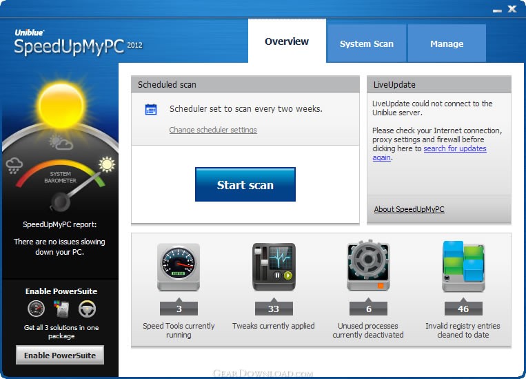
Task: Open the Manage tab
Action: click(447, 43)
